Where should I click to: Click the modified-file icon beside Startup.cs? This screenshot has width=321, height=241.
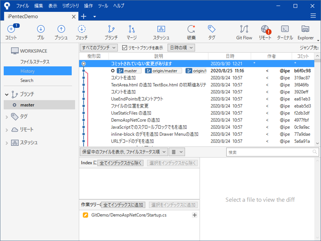[85, 215]
